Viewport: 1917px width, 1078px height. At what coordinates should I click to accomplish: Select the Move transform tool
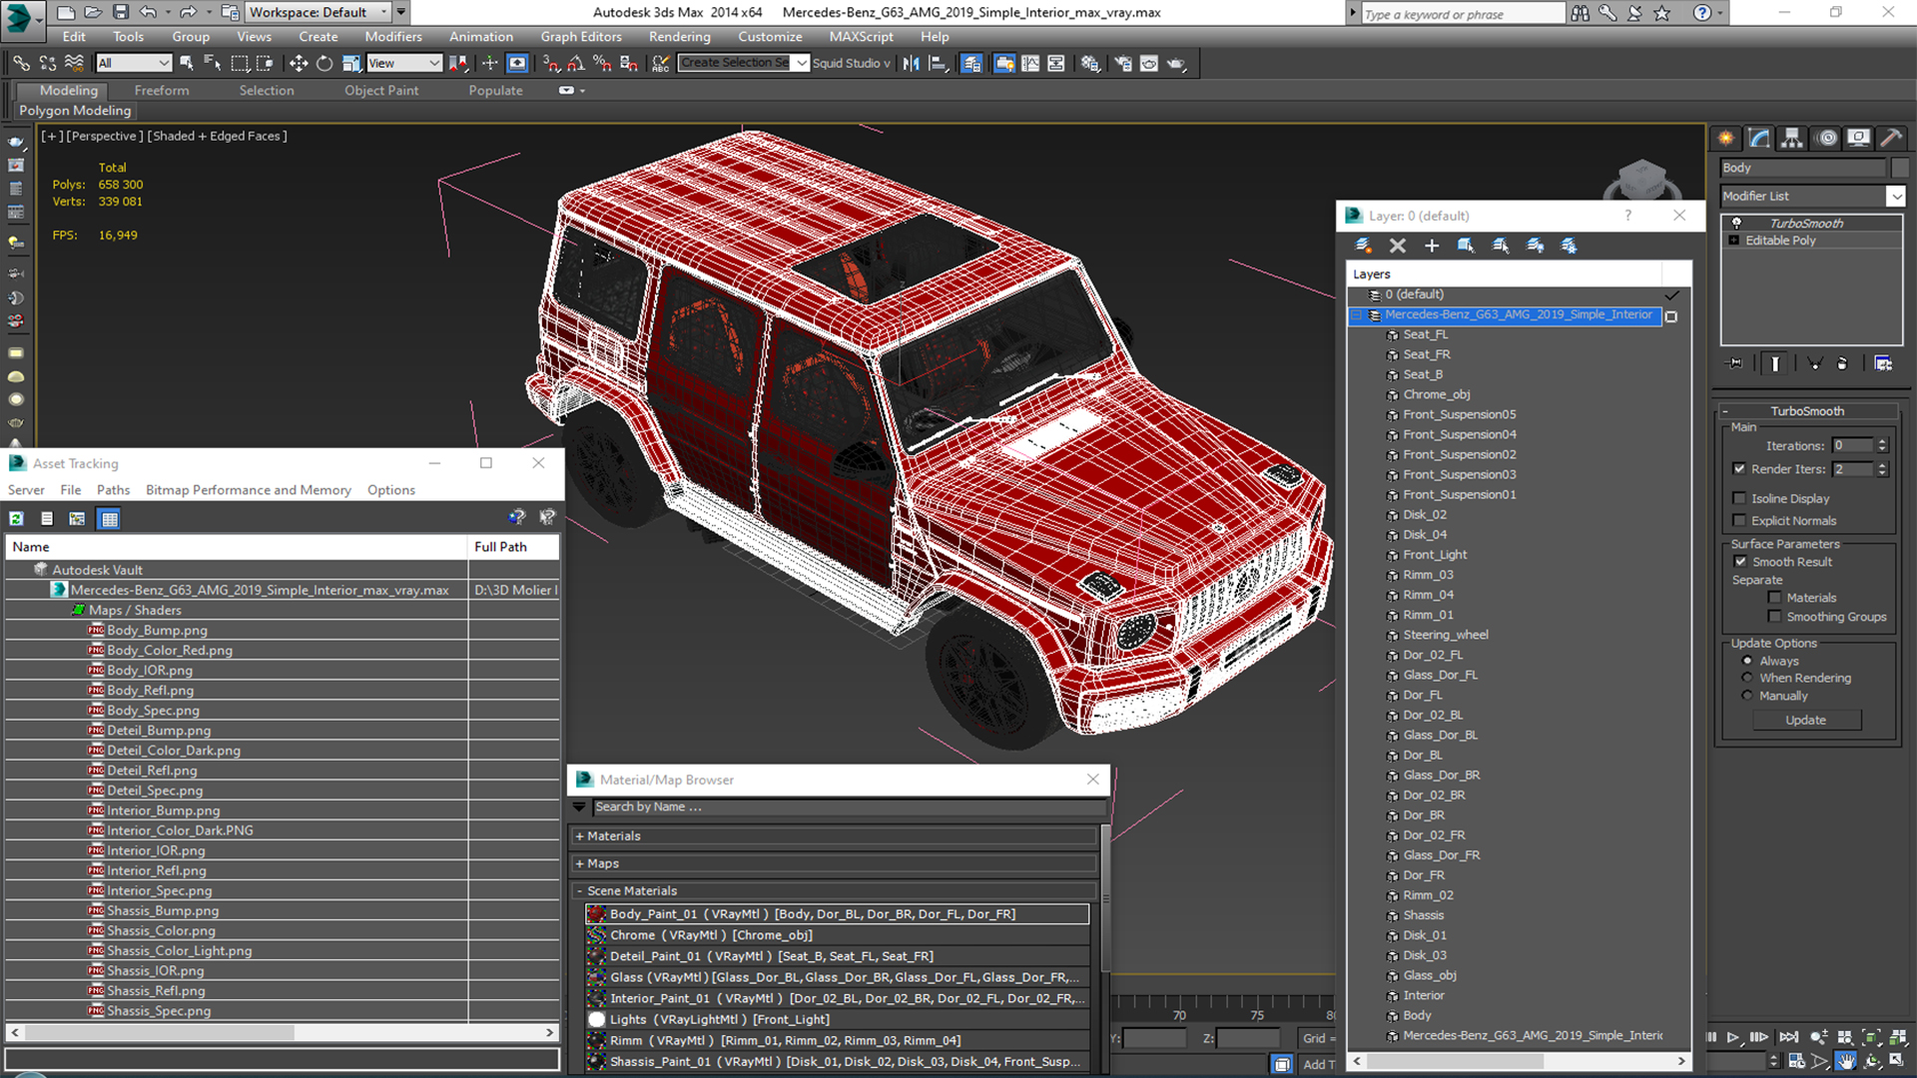[x=298, y=63]
